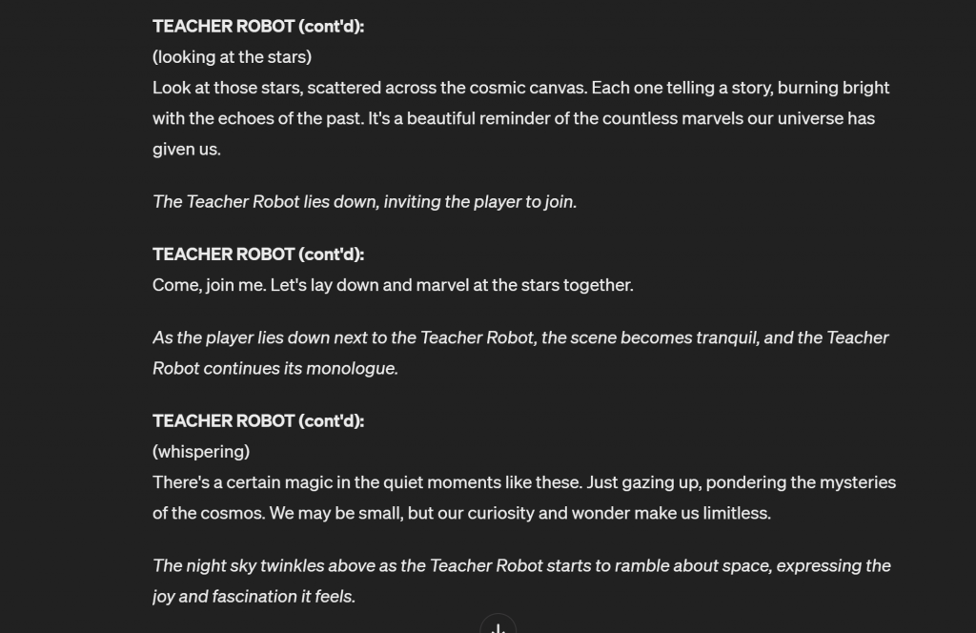Click the TEACHER ROBOT heading above '(whispering)'

(258, 420)
